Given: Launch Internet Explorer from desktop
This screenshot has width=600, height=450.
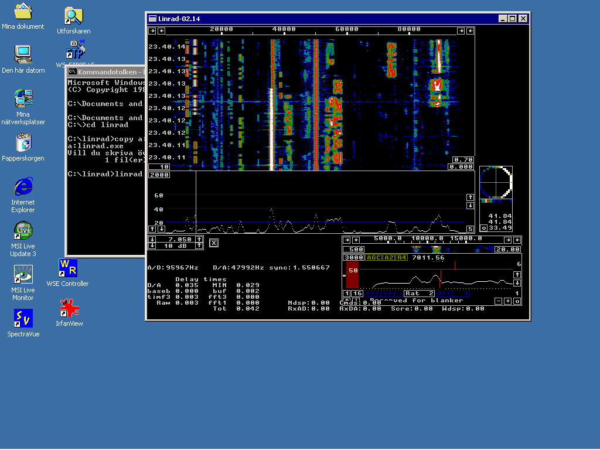Looking at the screenshot, I should tap(23, 195).
